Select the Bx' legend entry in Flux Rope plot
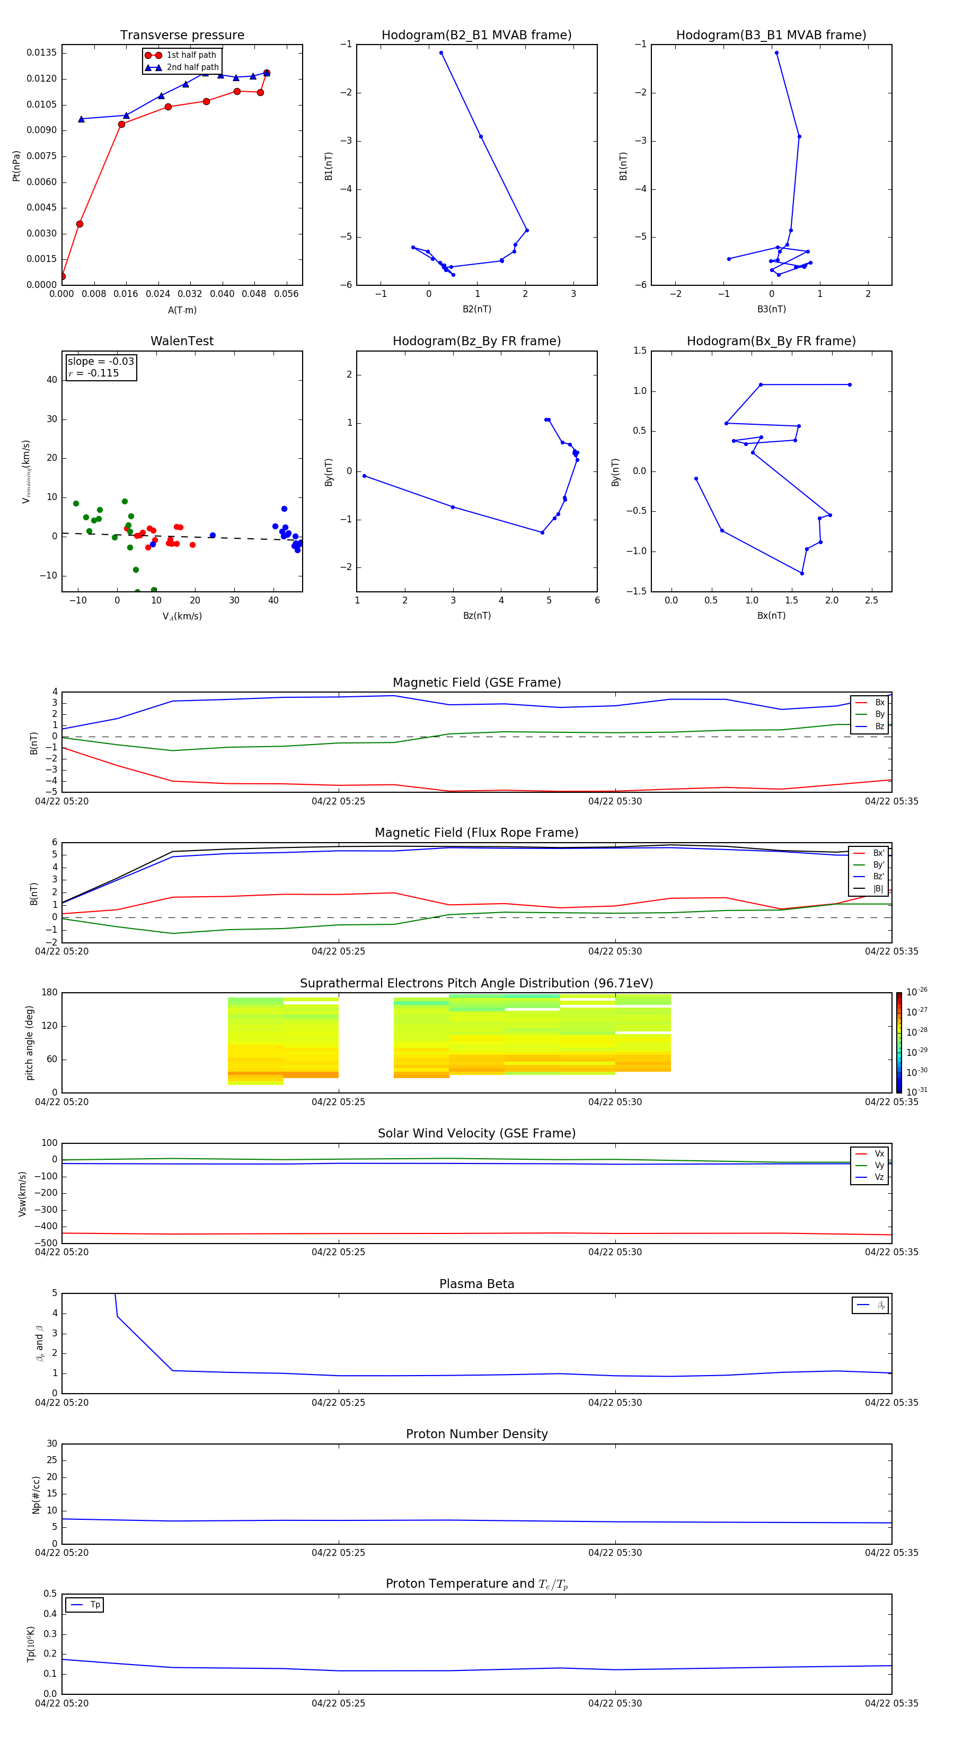 tap(869, 853)
